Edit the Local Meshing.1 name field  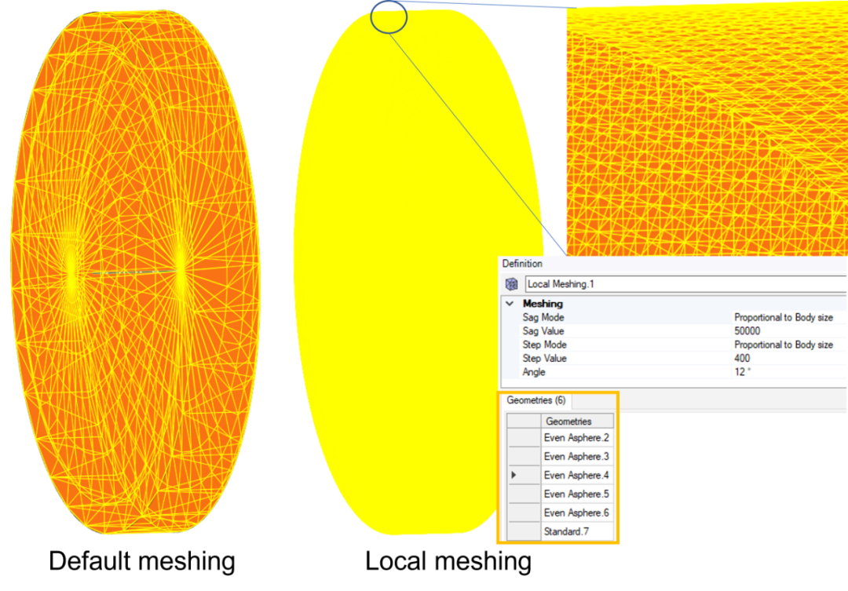click(685, 284)
